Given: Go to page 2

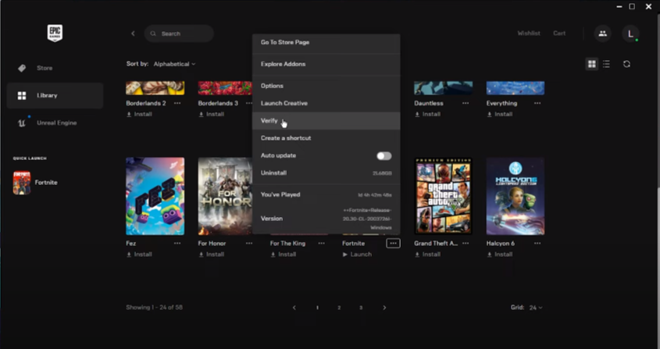Looking at the screenshot, I should [339, 308].
